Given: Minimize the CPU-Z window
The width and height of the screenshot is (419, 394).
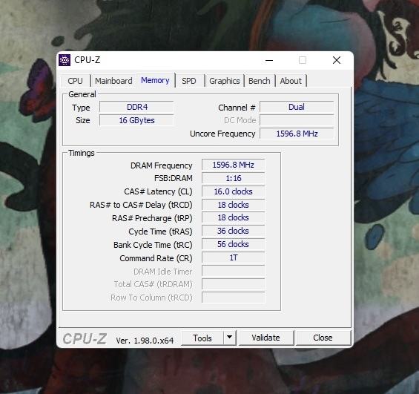Looking at the screenshot, I should pyautogui.click(x=269, y=60).
